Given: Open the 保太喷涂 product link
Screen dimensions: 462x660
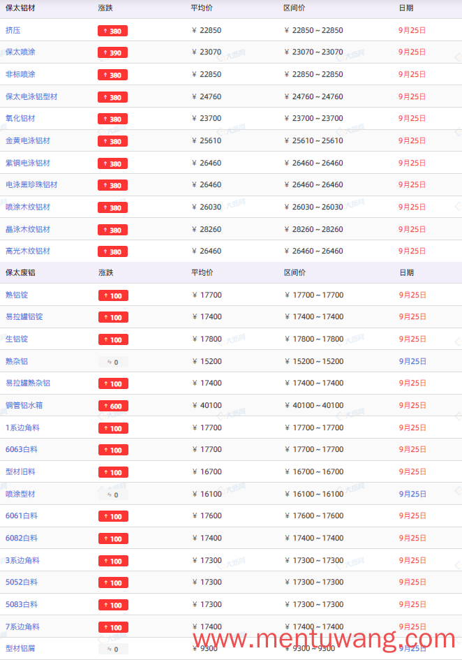Looking at the screenshot, I should 20,52.
